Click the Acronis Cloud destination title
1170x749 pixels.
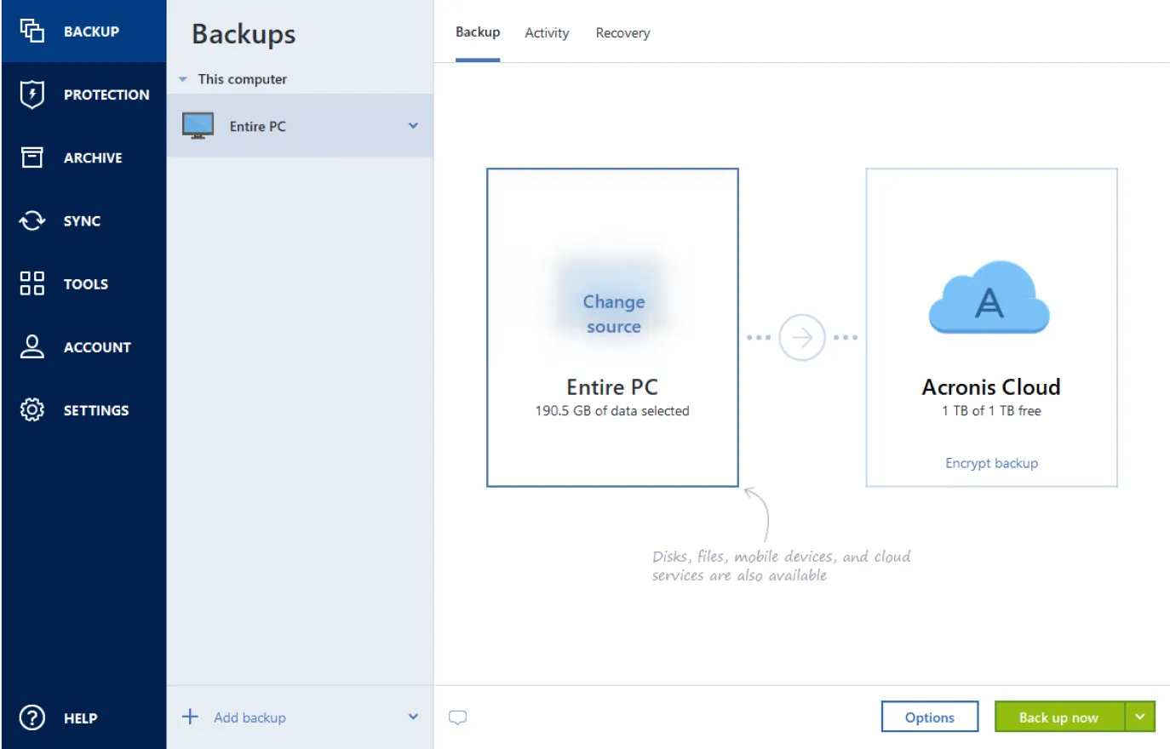[x=991, y=387]
